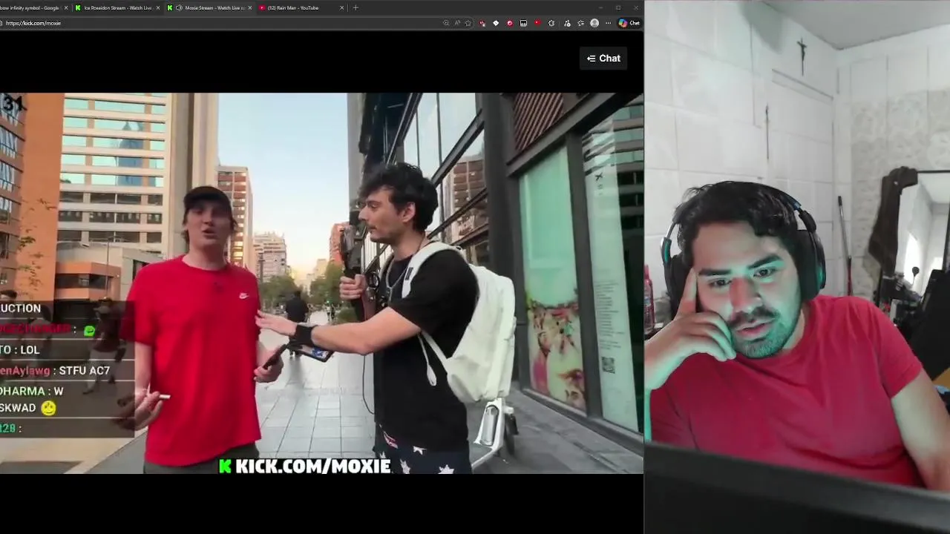The width and height of the screenshot is (950, 534).
Task: Add page to favorites with star icon
Action: coord(468,23)
